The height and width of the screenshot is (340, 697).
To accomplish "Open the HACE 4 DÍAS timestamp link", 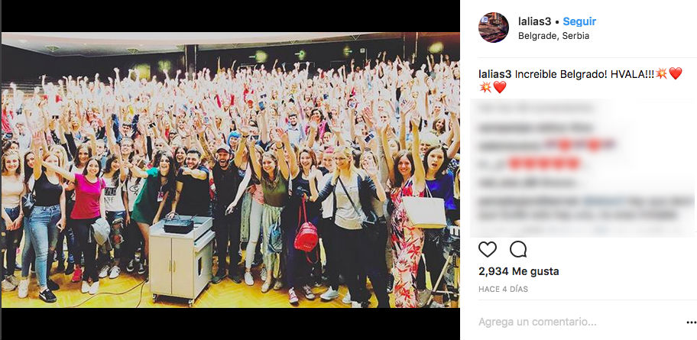I will point(503,289).
